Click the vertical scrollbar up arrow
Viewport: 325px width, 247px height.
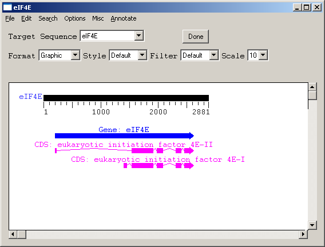point(312,87)
